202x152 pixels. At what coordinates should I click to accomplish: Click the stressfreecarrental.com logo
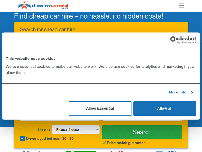43,5
